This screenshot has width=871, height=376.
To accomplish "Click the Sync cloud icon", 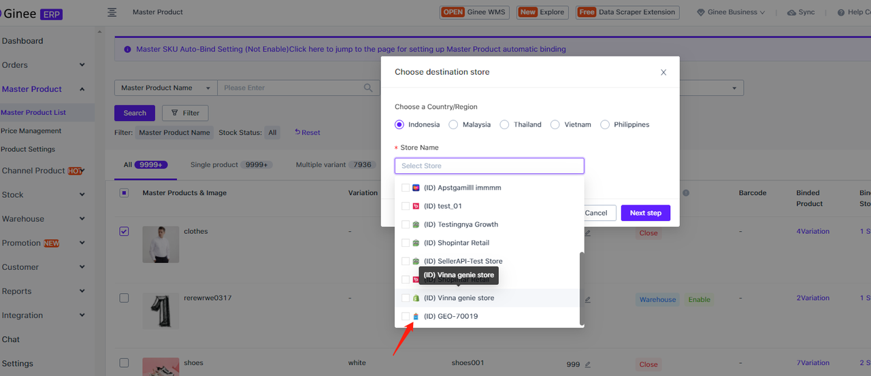I will [791, 12].
